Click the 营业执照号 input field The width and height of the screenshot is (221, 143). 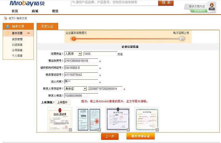coord(81,61)
